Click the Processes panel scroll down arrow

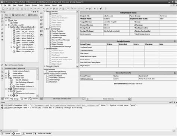point(37,96)
